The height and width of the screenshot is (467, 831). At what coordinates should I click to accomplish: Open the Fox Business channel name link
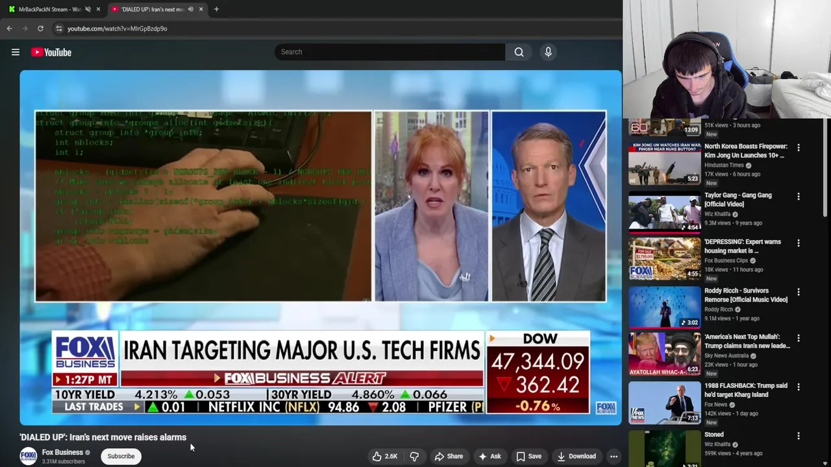62,452
